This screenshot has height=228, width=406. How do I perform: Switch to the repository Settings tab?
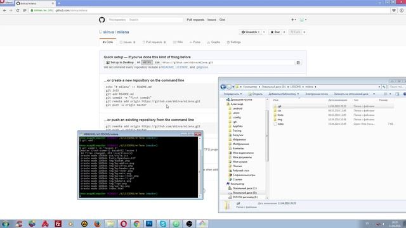pos(234,42)
